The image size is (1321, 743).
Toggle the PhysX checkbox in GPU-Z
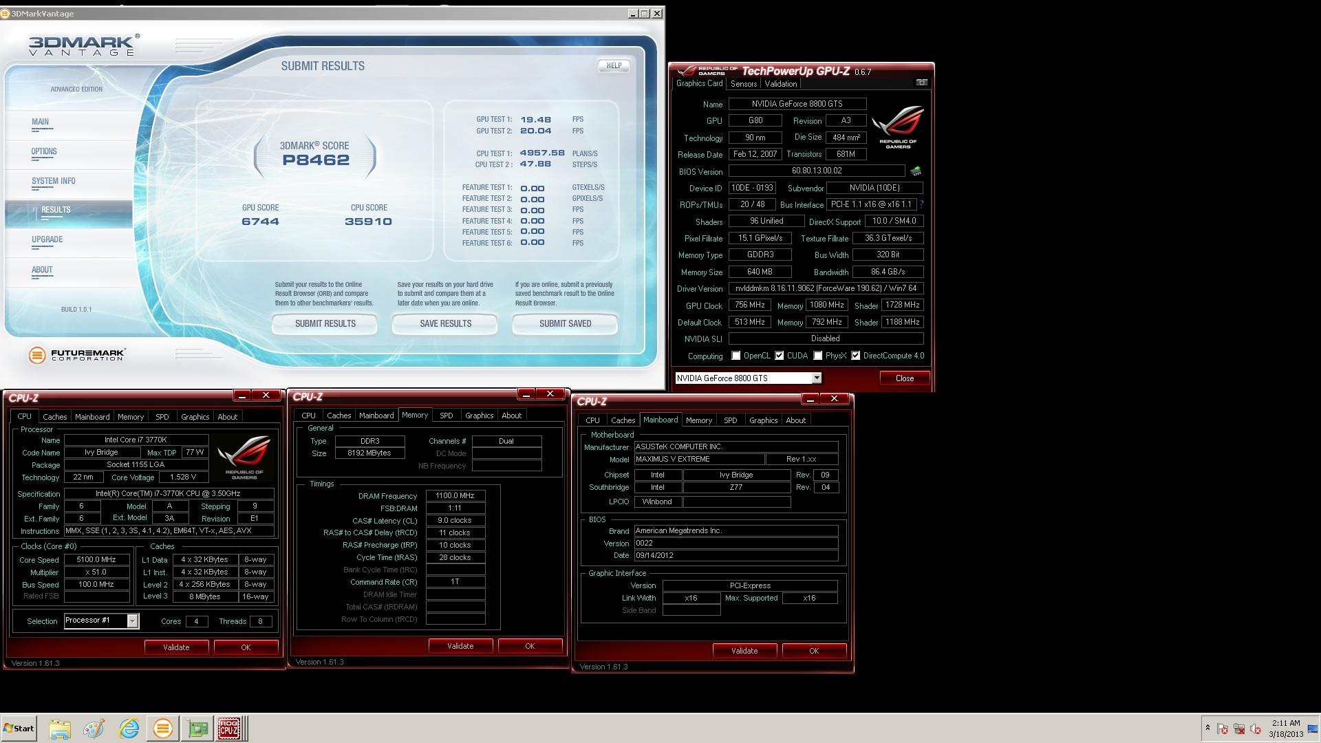[x=818, y=356]
